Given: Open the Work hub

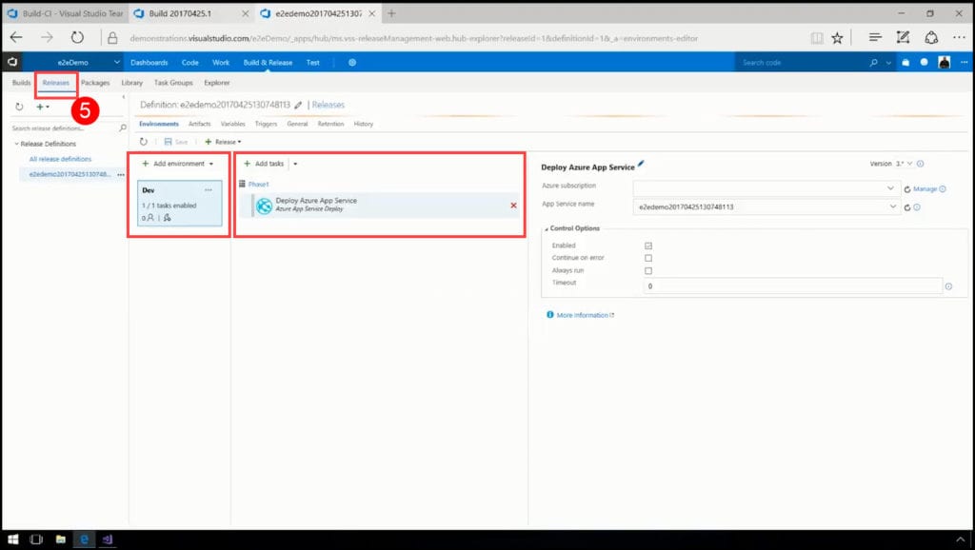Looking at the screenshot, I should point(221,63).
